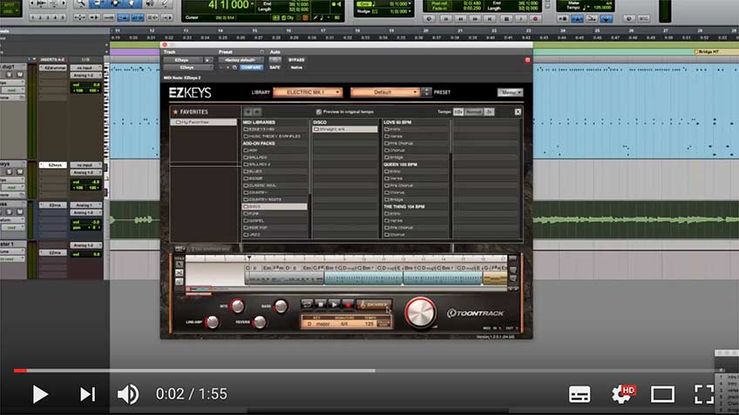The image size is (739, 415).
Task: Open the FUNK add-on pack folder
Action: (x=275, y=214)
